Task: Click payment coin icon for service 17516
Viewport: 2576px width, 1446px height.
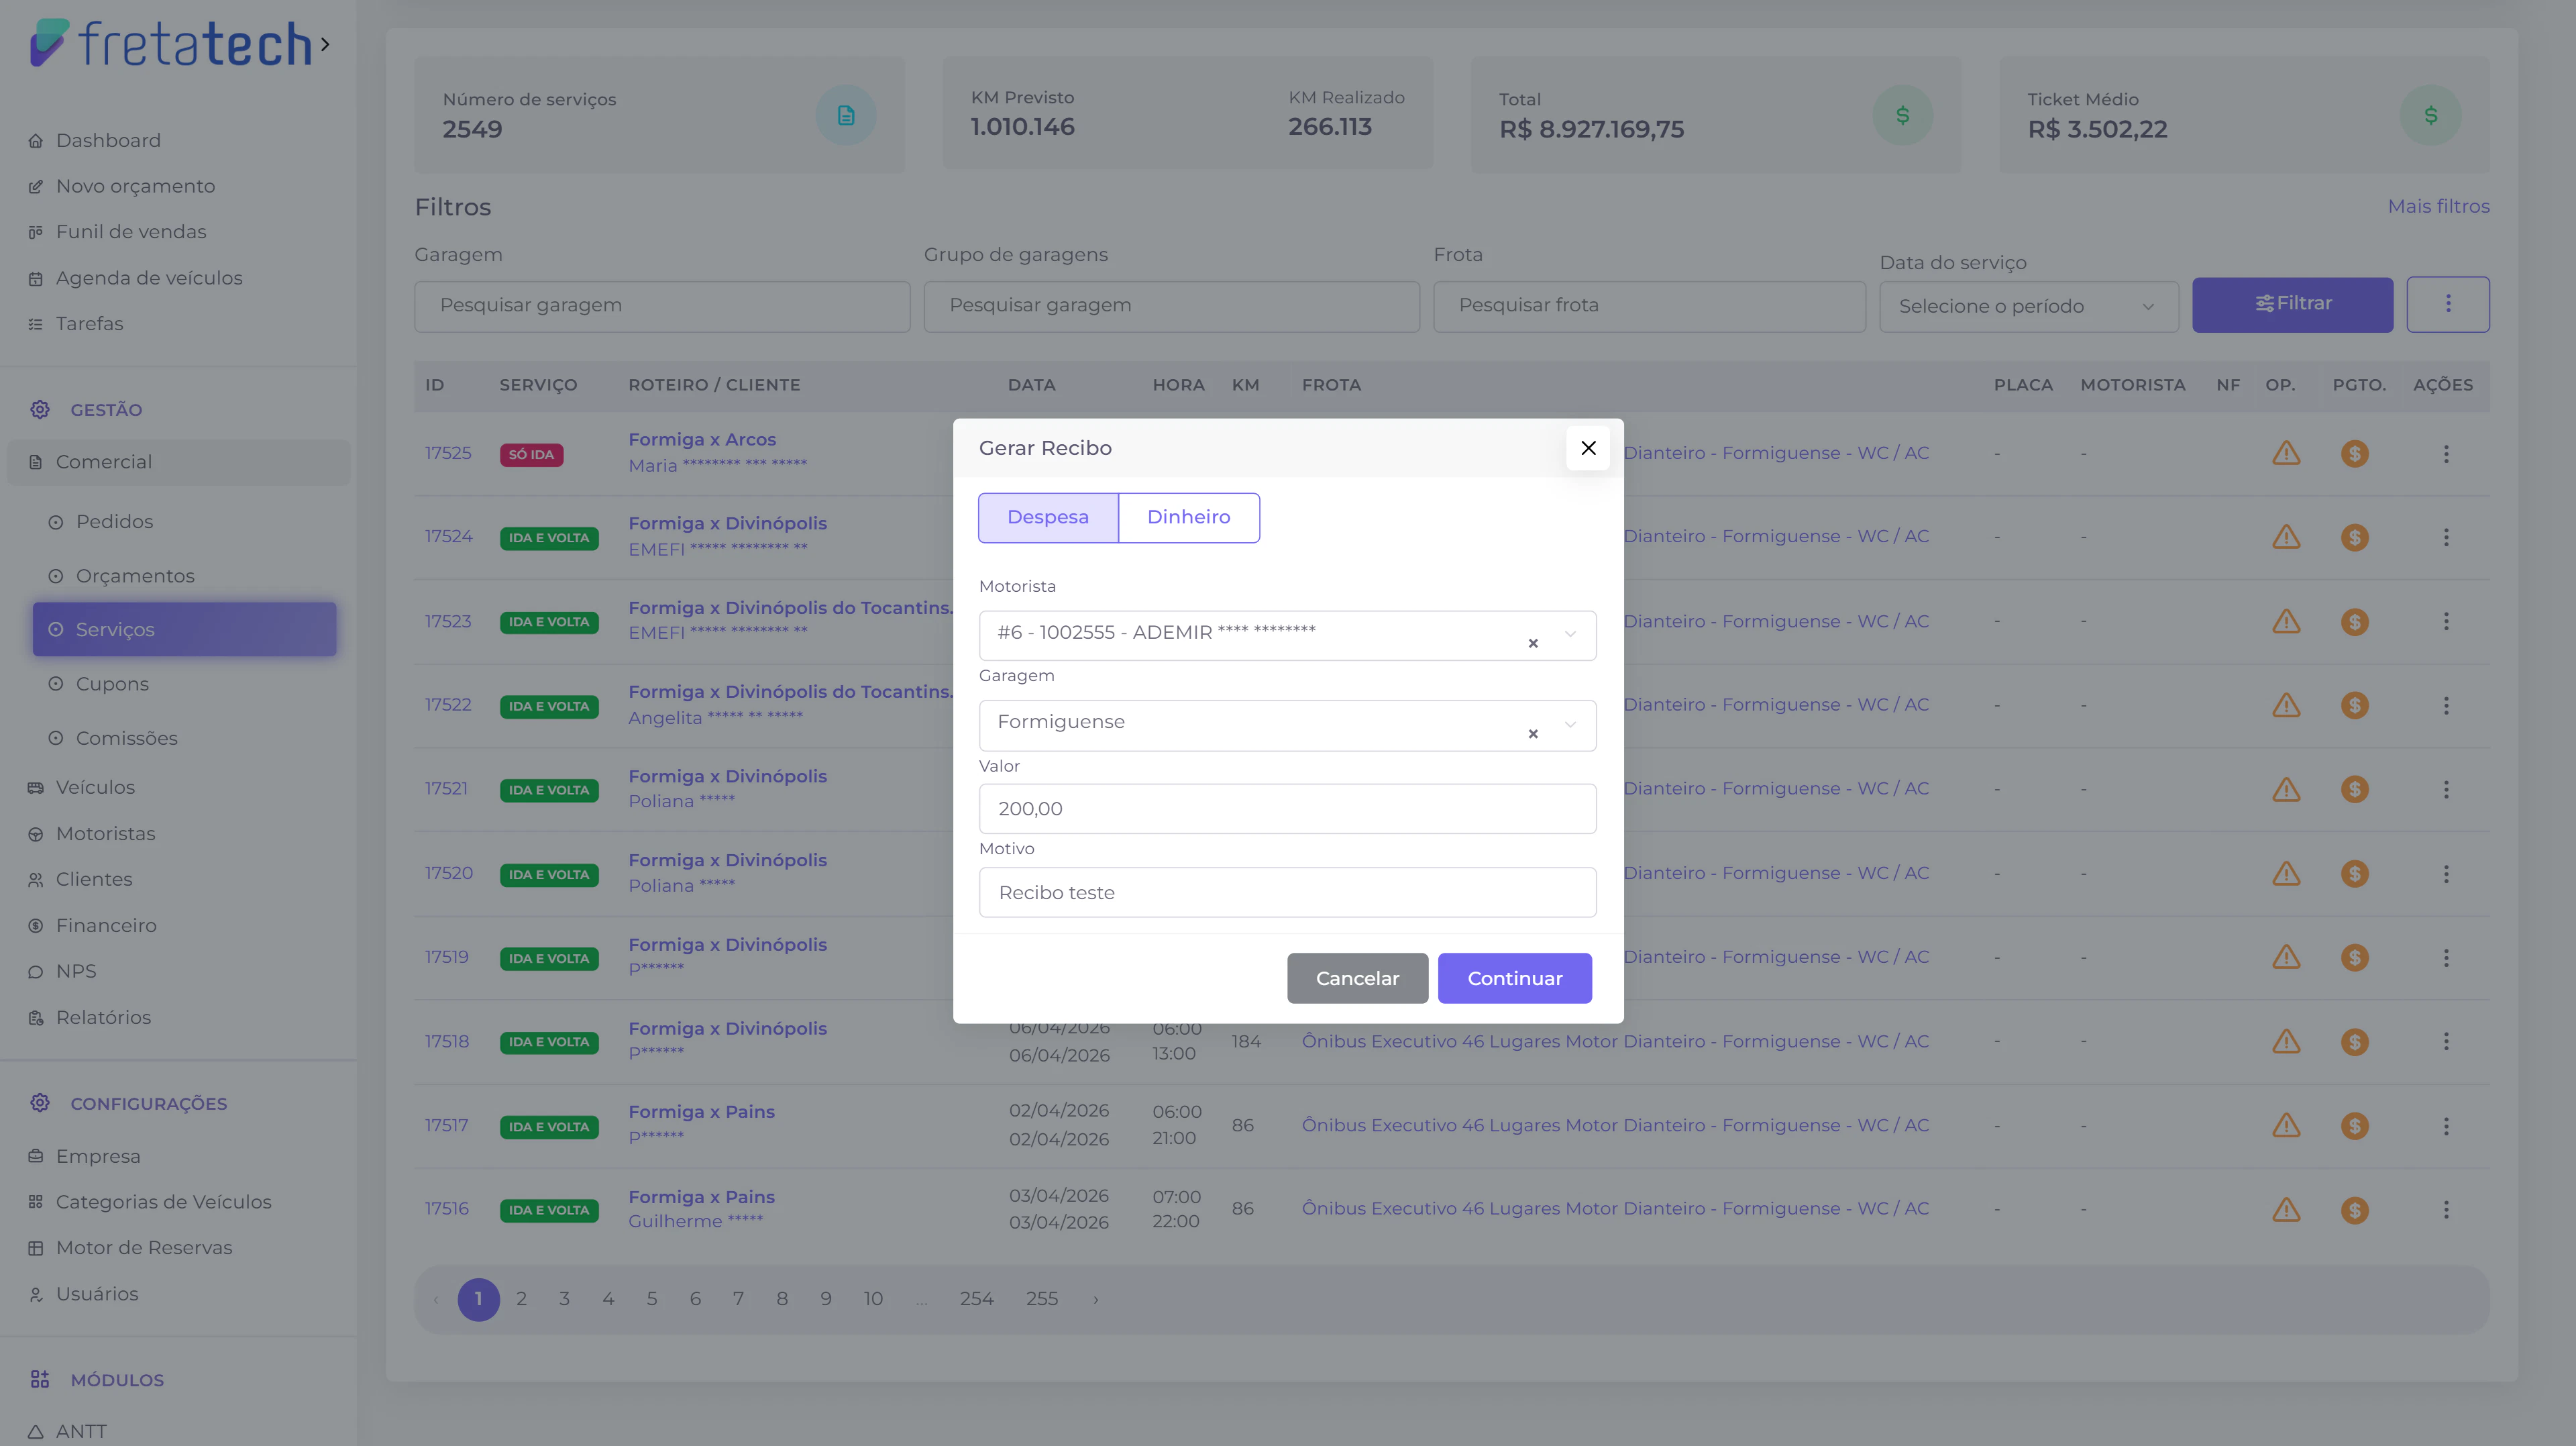Action: [2354, 1210]
